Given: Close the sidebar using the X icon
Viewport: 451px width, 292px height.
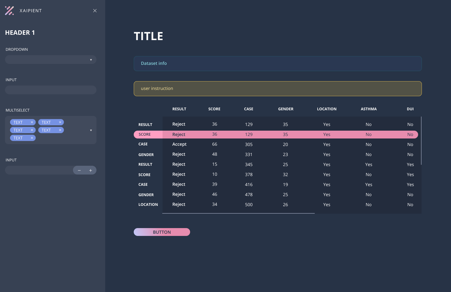Looking at the screenshot, I should [95, 10].
